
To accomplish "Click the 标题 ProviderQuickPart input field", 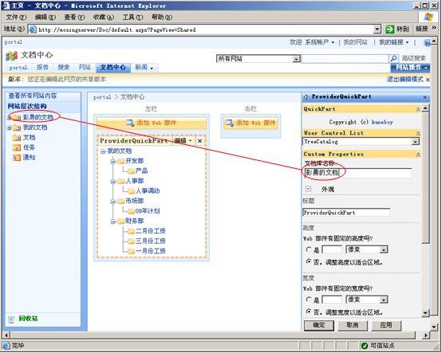I will click(x=346, y=213).
